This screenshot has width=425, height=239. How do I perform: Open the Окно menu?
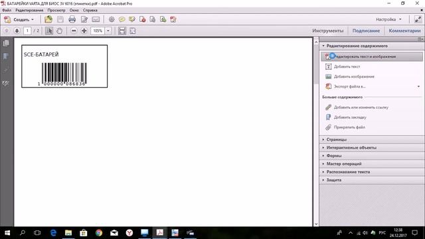[x=74, y=10]
